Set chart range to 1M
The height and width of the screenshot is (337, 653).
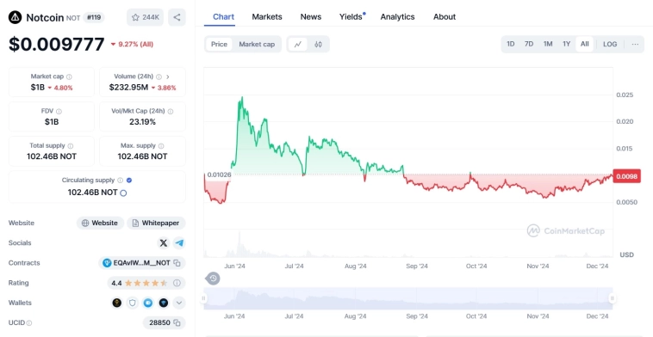(x=548, y=44)
